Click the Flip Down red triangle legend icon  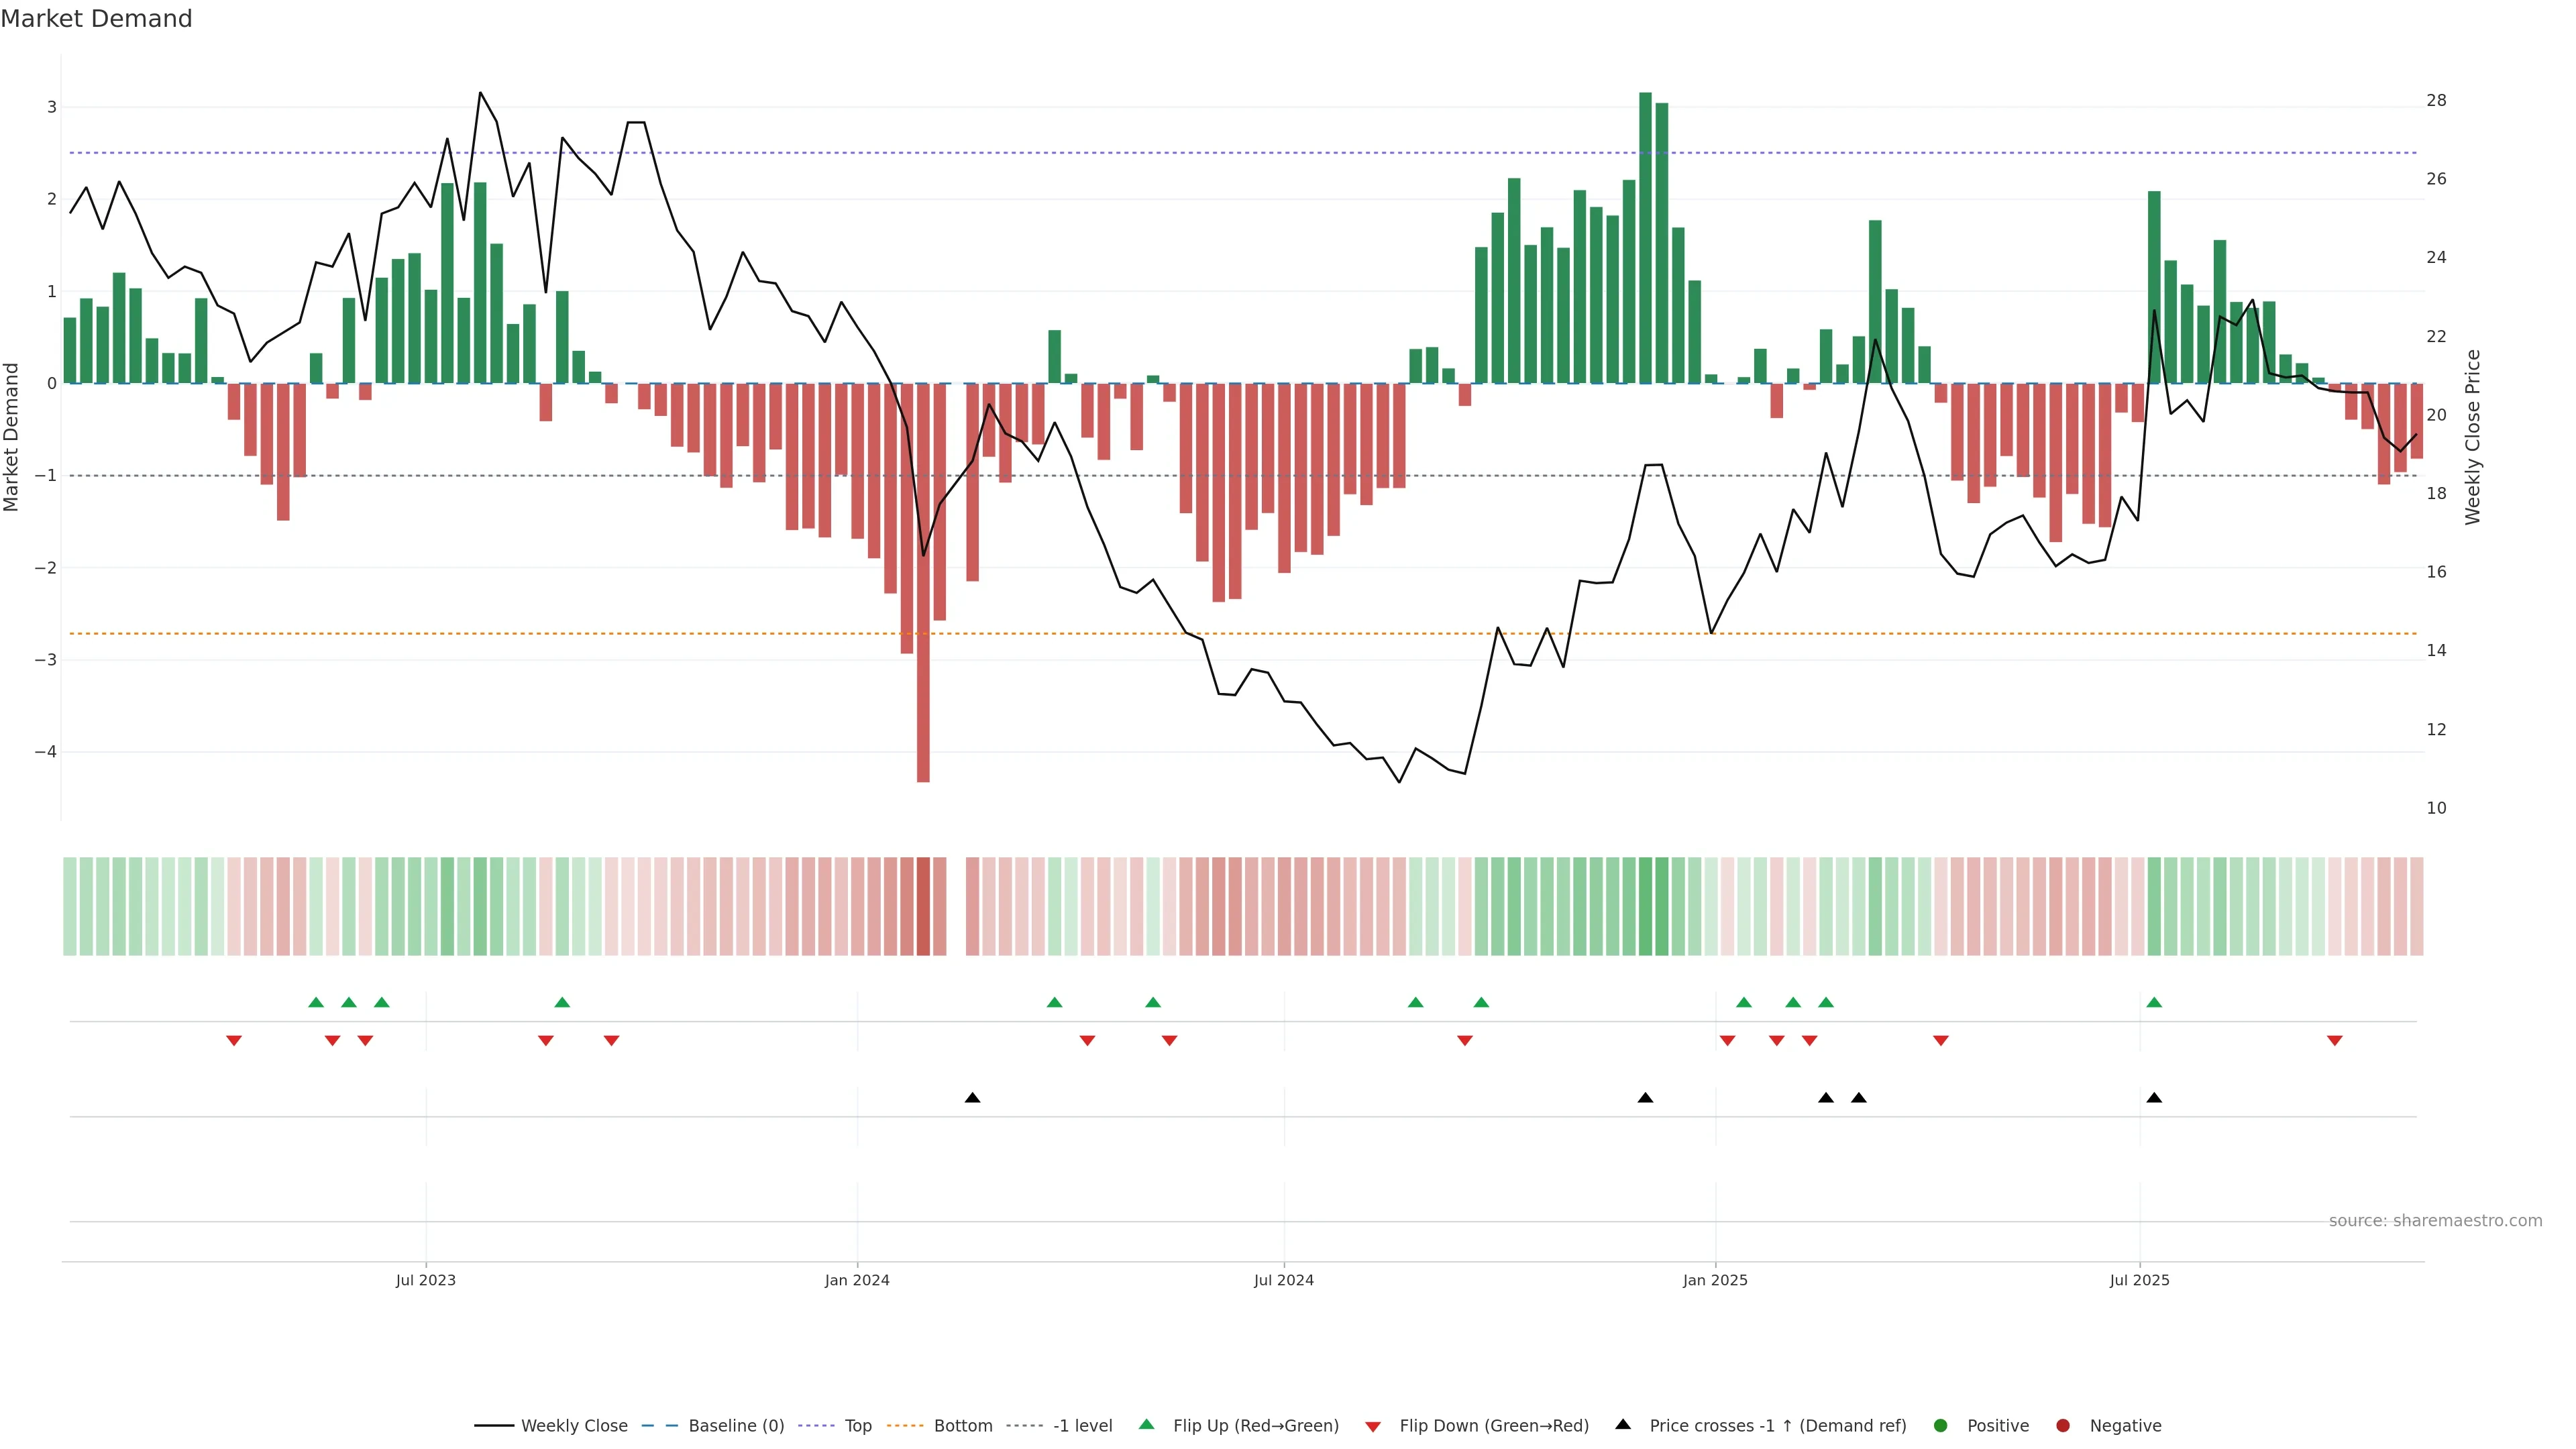(x=1373, y=1426)
